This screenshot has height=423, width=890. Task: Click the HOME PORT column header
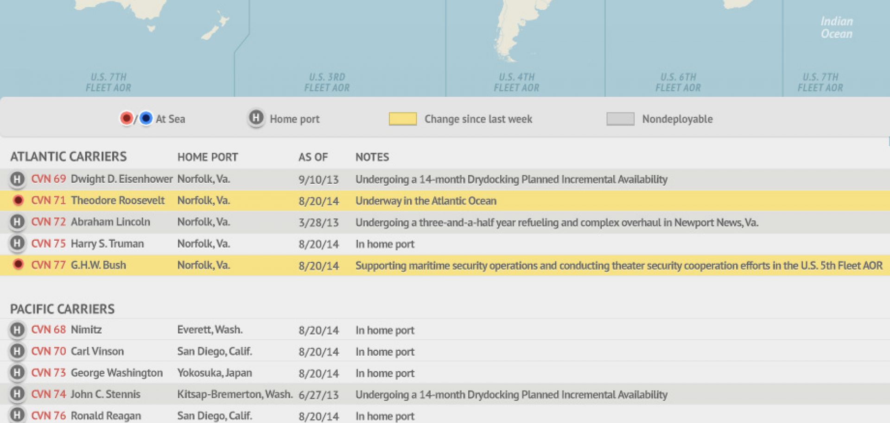click(x=208, y=157)
